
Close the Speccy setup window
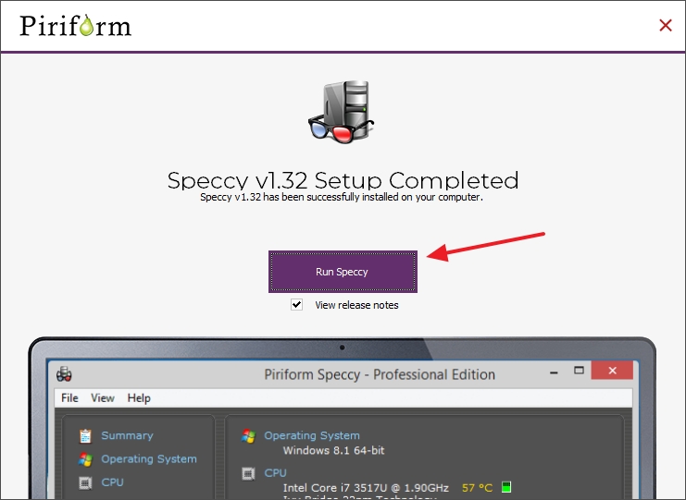665,25
